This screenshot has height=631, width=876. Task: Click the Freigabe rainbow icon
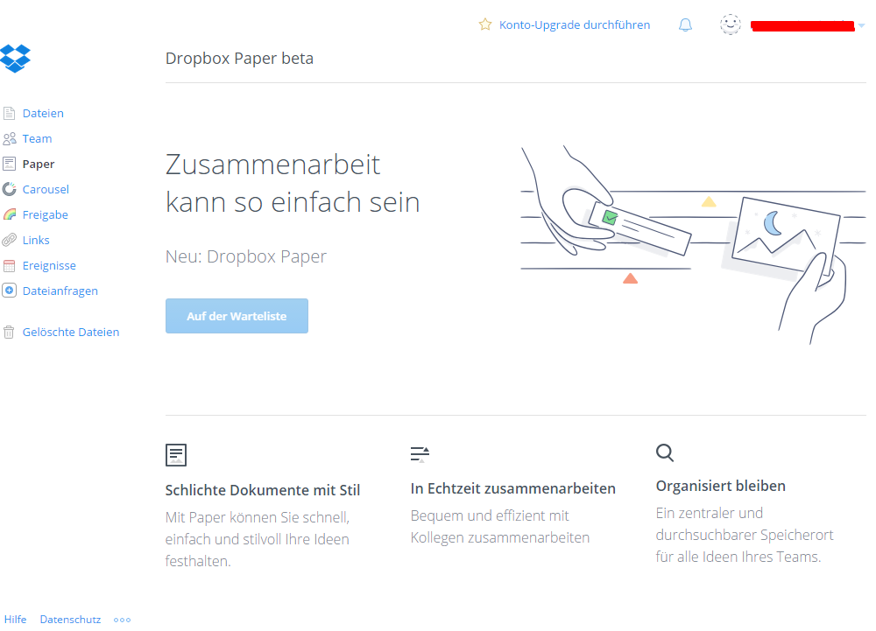[x=10, y=214]
